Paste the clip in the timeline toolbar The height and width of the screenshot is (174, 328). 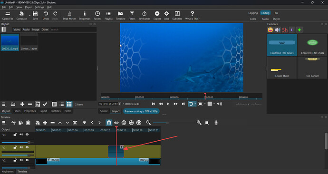(28, 123)
